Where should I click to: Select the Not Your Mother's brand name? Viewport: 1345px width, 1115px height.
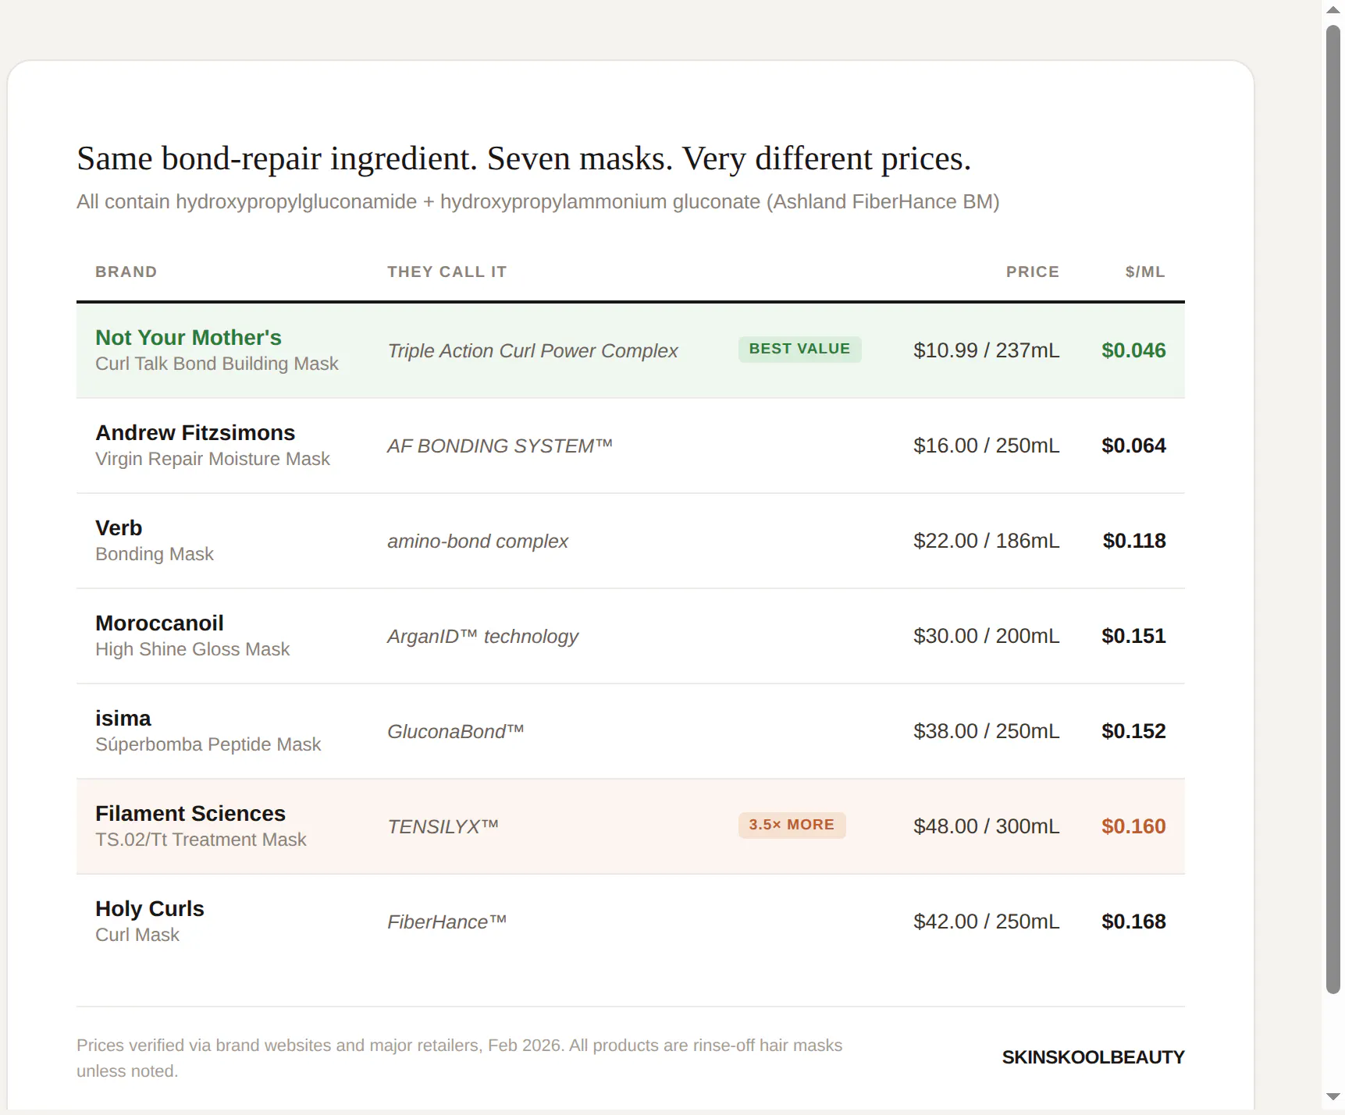[188, 337]
